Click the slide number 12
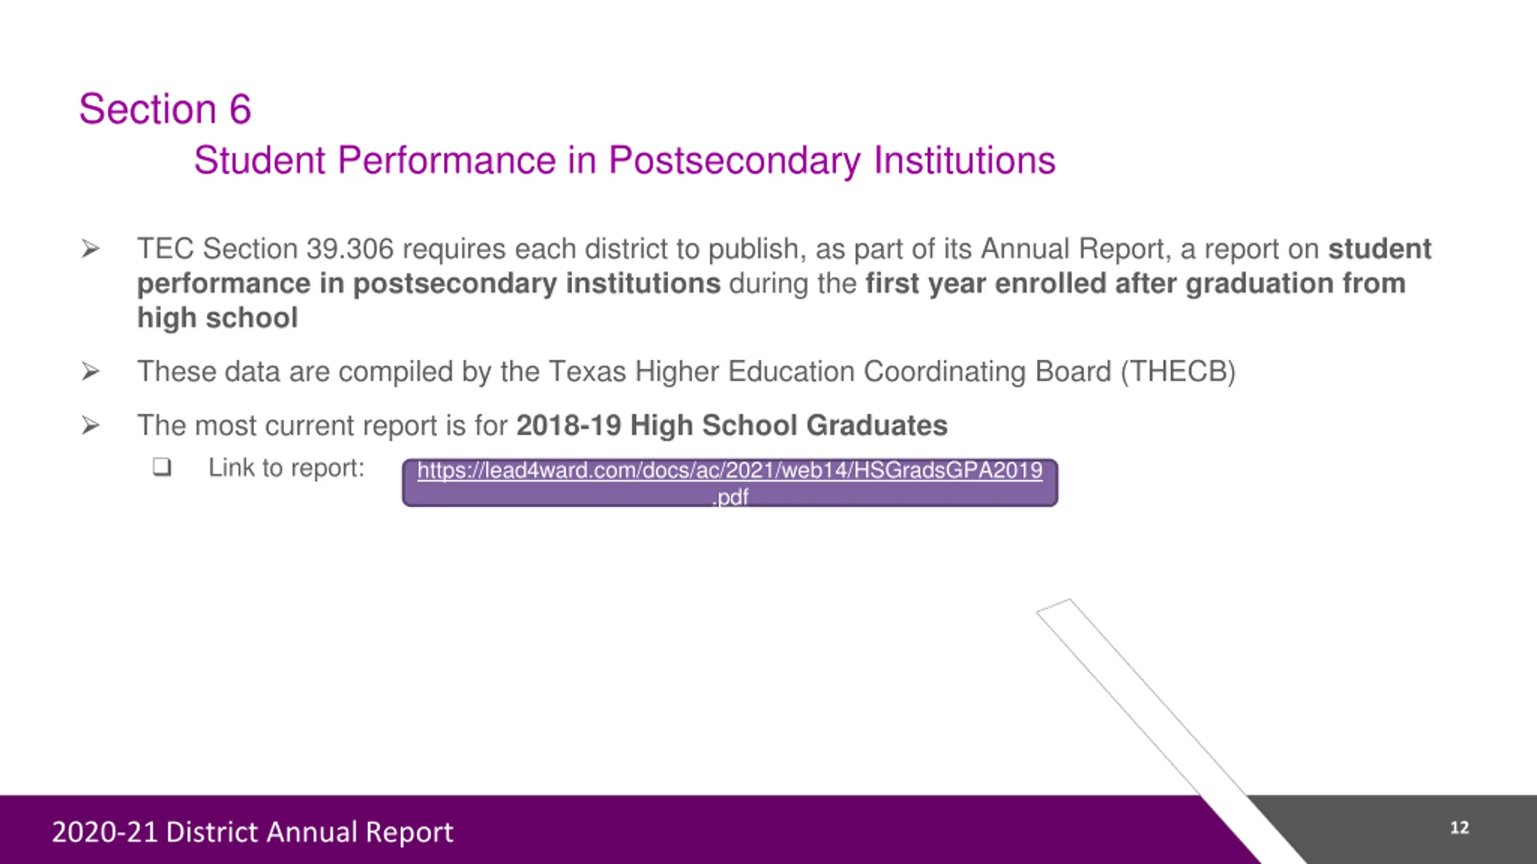Image resolution: width=1537 pixels, height=864 pixels. [x=1460, y=828]
